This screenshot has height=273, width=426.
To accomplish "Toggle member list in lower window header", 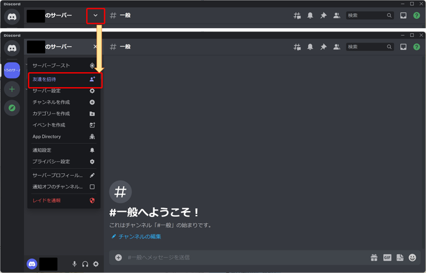I will pyautogui.click(x=337, y=47).
